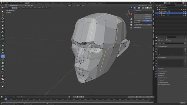The image size is (187, 105).
Task: Toggle Collection exclude checkbox in outliner
Action: (x=181, y=10)
